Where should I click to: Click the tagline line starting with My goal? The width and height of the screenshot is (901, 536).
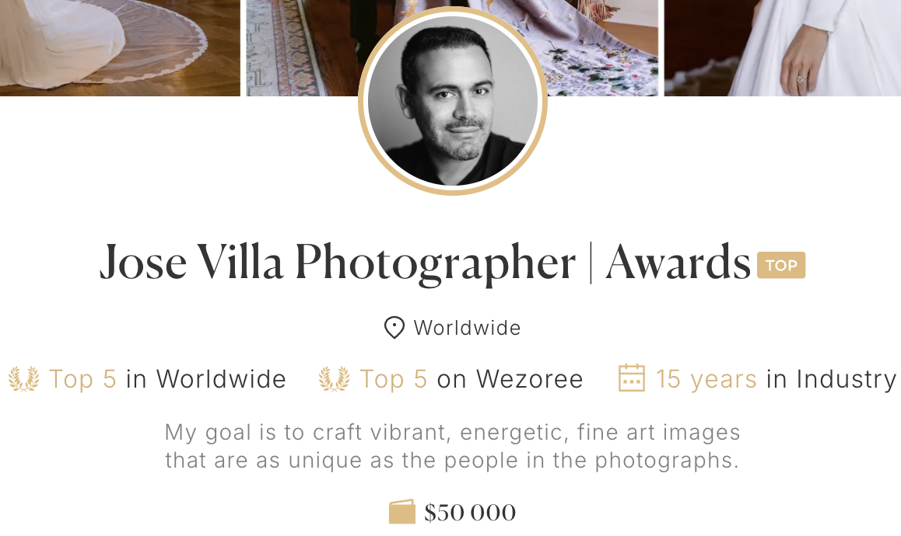[452, 432]
